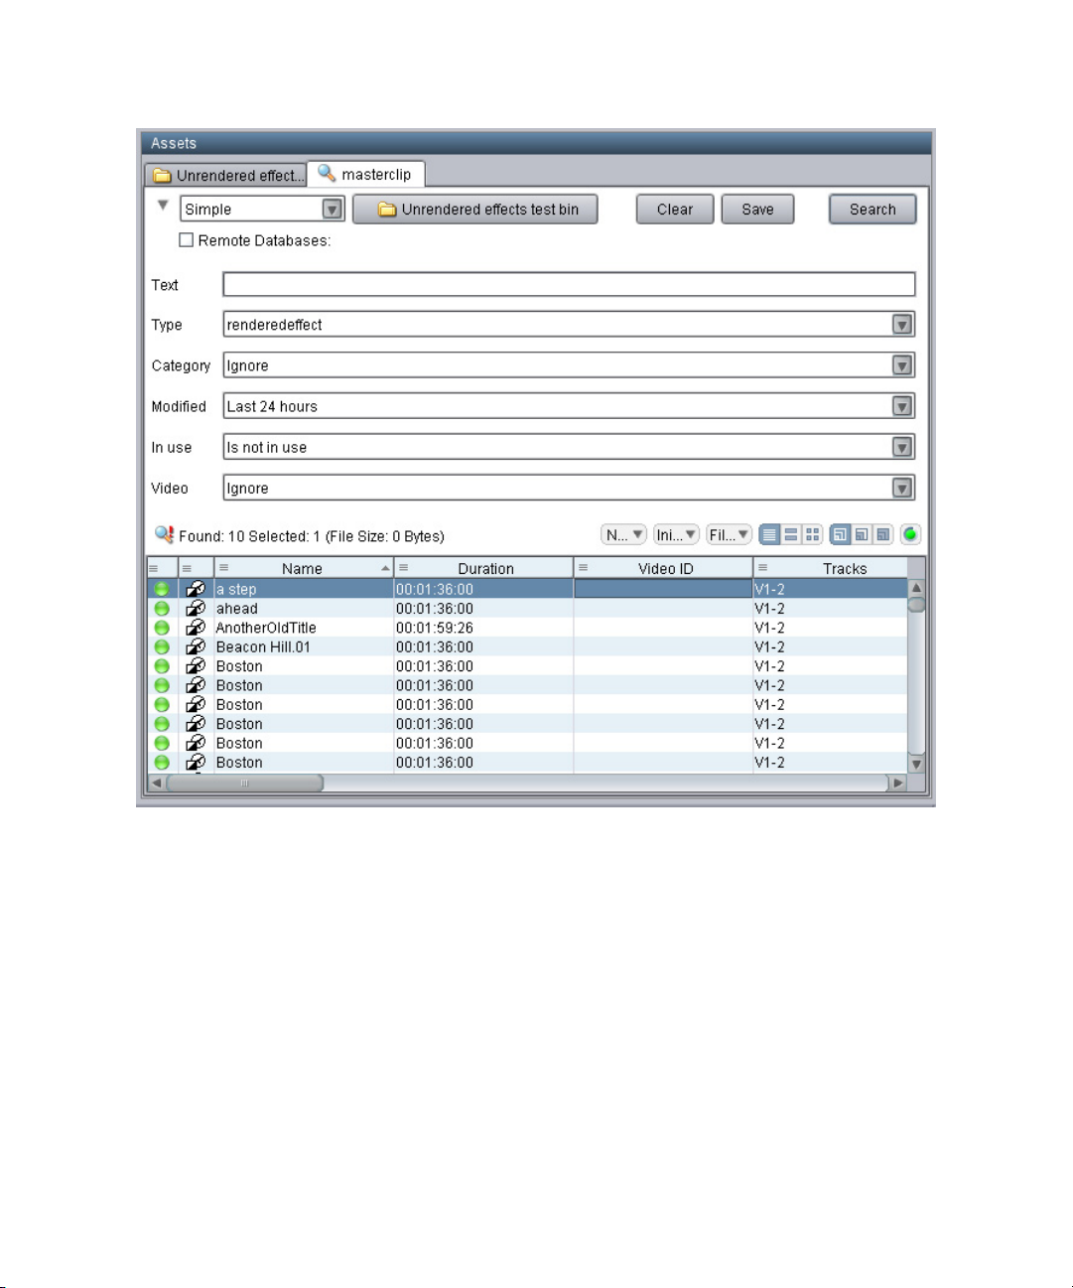The height and width of the screenshot is (1288, 1073).
Task: Select the large thumbnail size icon
Action: [x=882, y=535]
